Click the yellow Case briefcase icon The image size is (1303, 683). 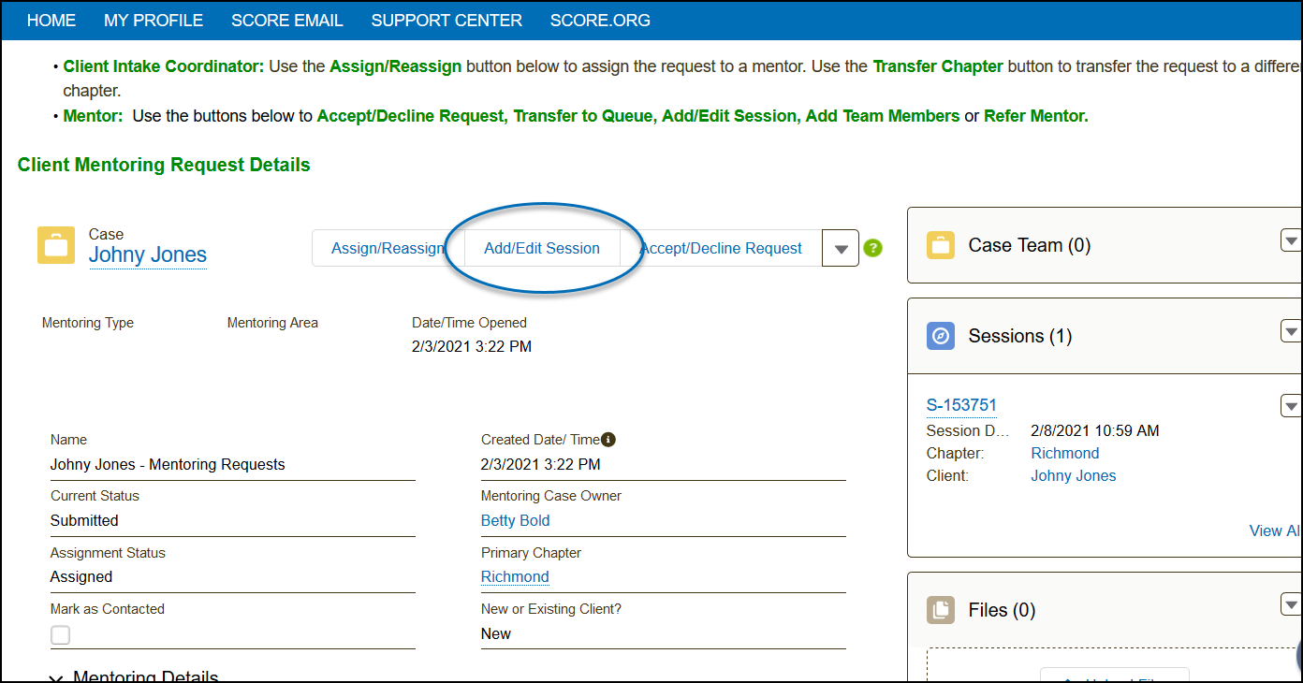point(56,245)
